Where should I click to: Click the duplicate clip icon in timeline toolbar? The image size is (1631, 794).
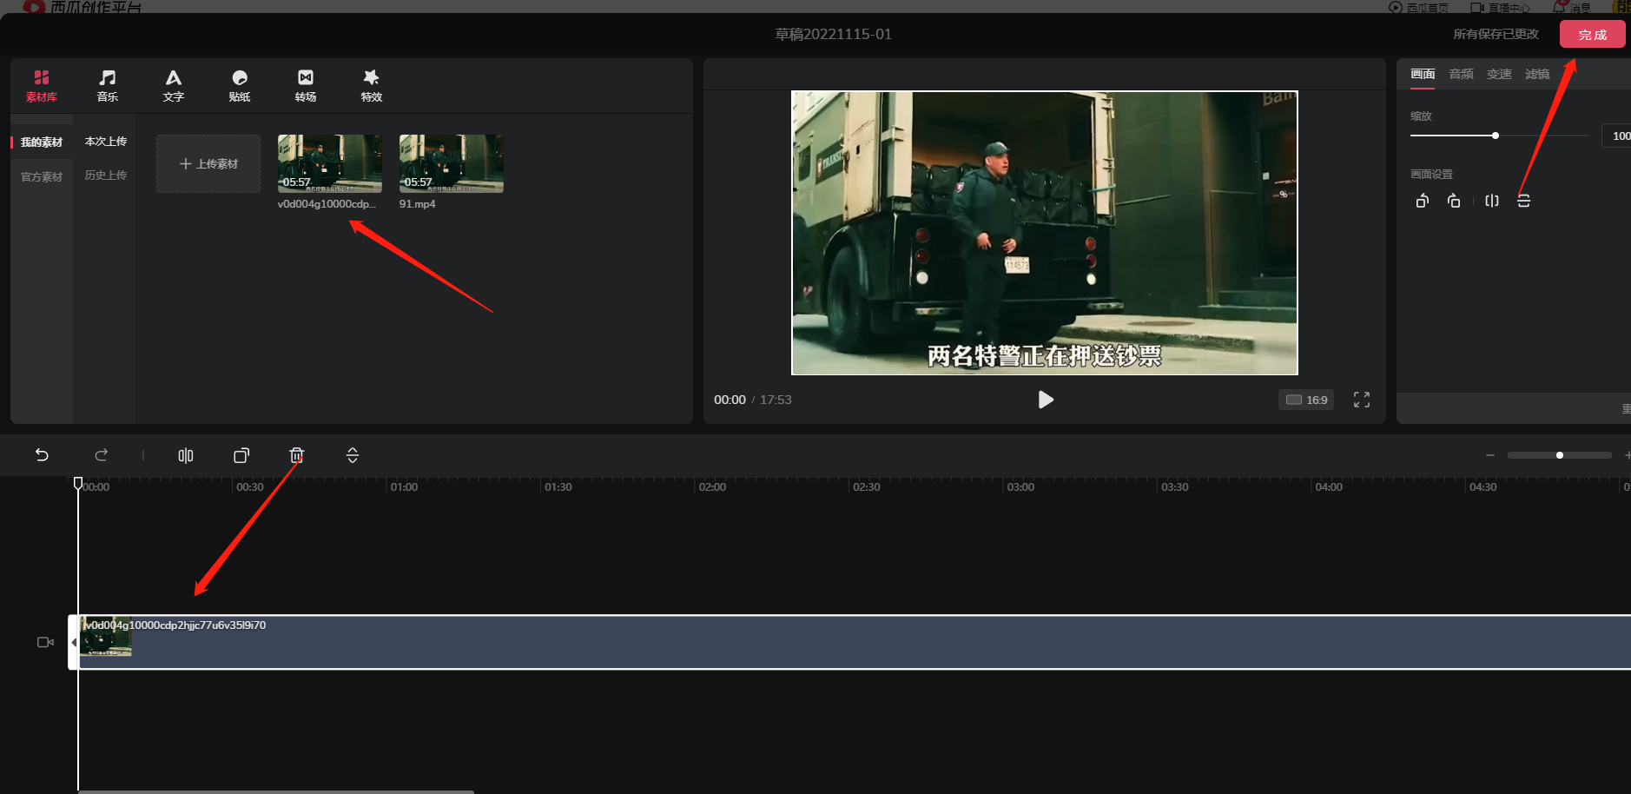pos(241,455)
